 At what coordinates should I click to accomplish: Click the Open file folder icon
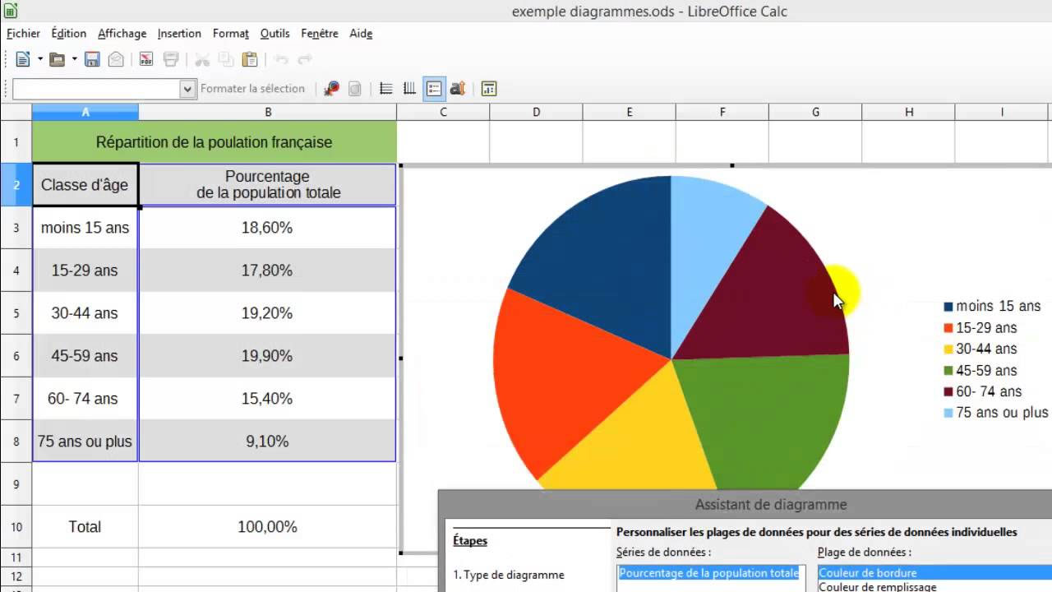(x=57, y=59)
